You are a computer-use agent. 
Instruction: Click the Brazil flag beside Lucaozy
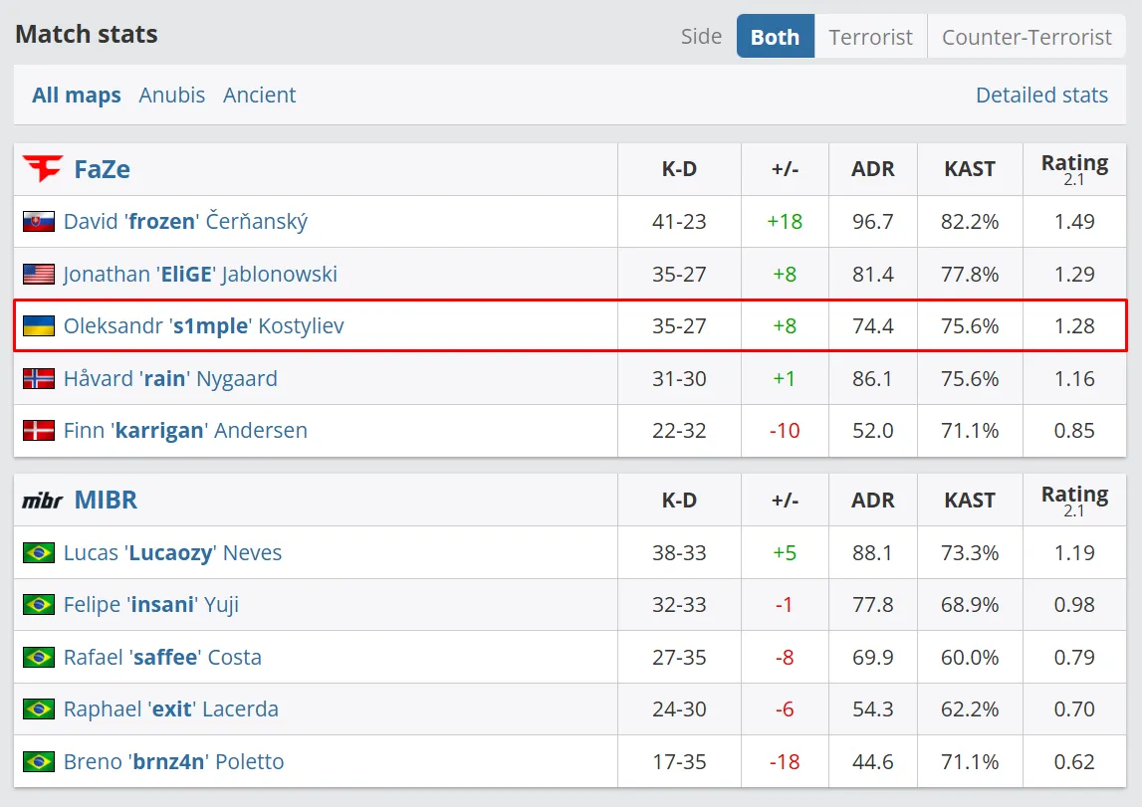click(x=39, y=553)
